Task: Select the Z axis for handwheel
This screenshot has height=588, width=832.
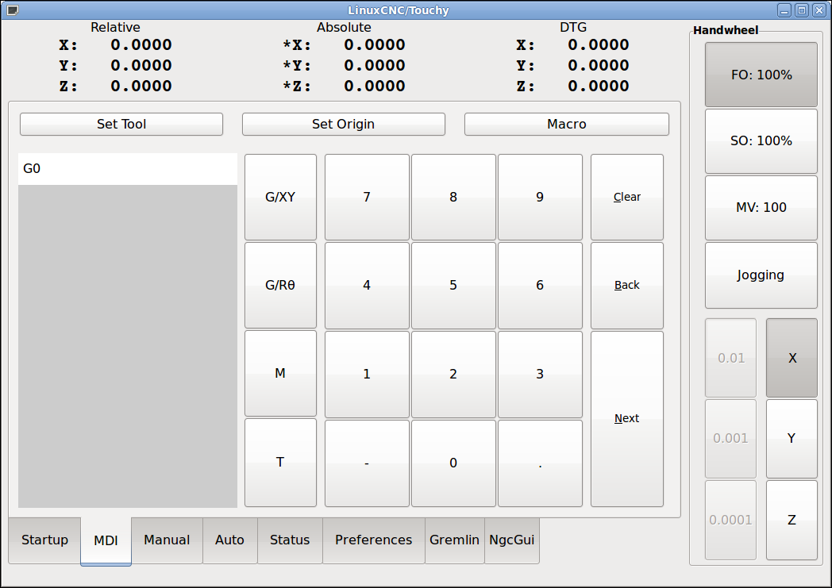Action: 792,520
